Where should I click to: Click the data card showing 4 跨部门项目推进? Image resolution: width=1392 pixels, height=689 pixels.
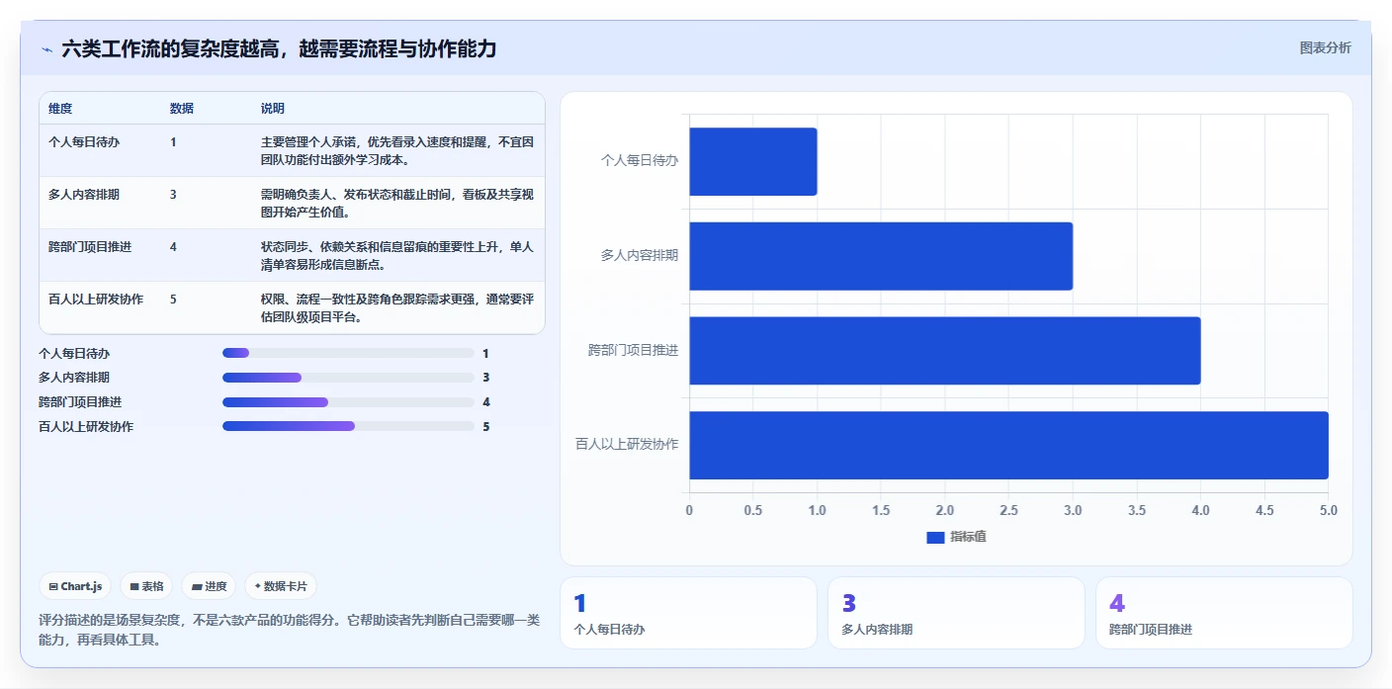tap(1224, 613)
